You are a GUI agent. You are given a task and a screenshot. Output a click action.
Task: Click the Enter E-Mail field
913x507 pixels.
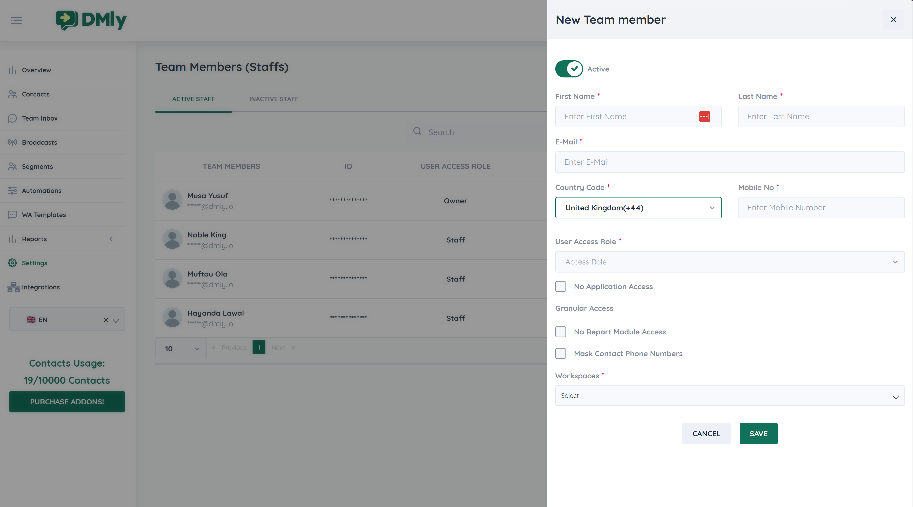[729, 162]
